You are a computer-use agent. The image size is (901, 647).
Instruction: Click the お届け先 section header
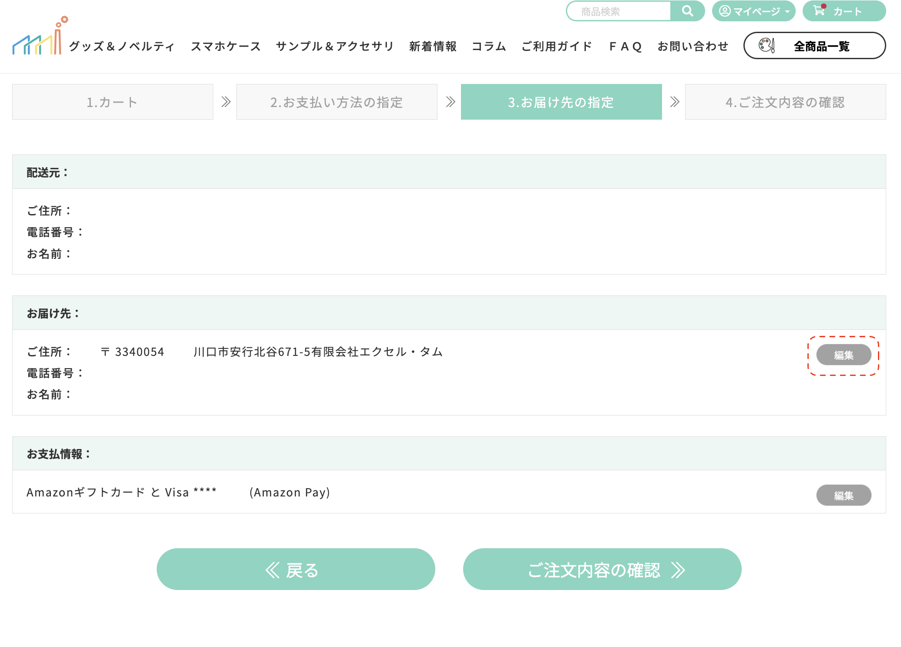point(449,313)
